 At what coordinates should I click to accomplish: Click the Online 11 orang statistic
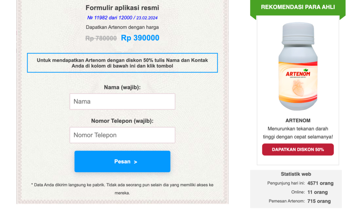[x=318, y=192]
